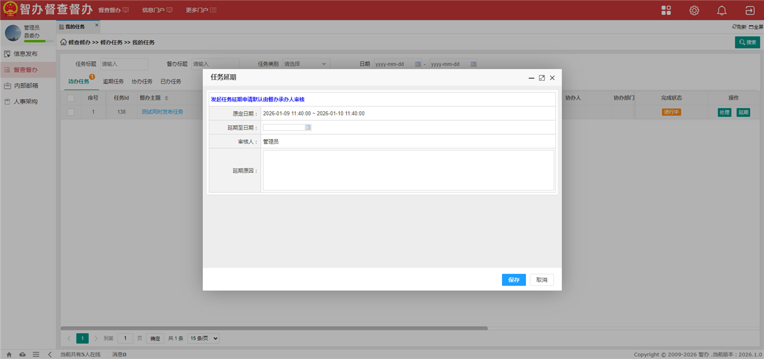Image resolution: width=764 pixels, height=359 pixels.
Task: Click the home icon in bottom status bar
Action: click(x=9, y=355)
